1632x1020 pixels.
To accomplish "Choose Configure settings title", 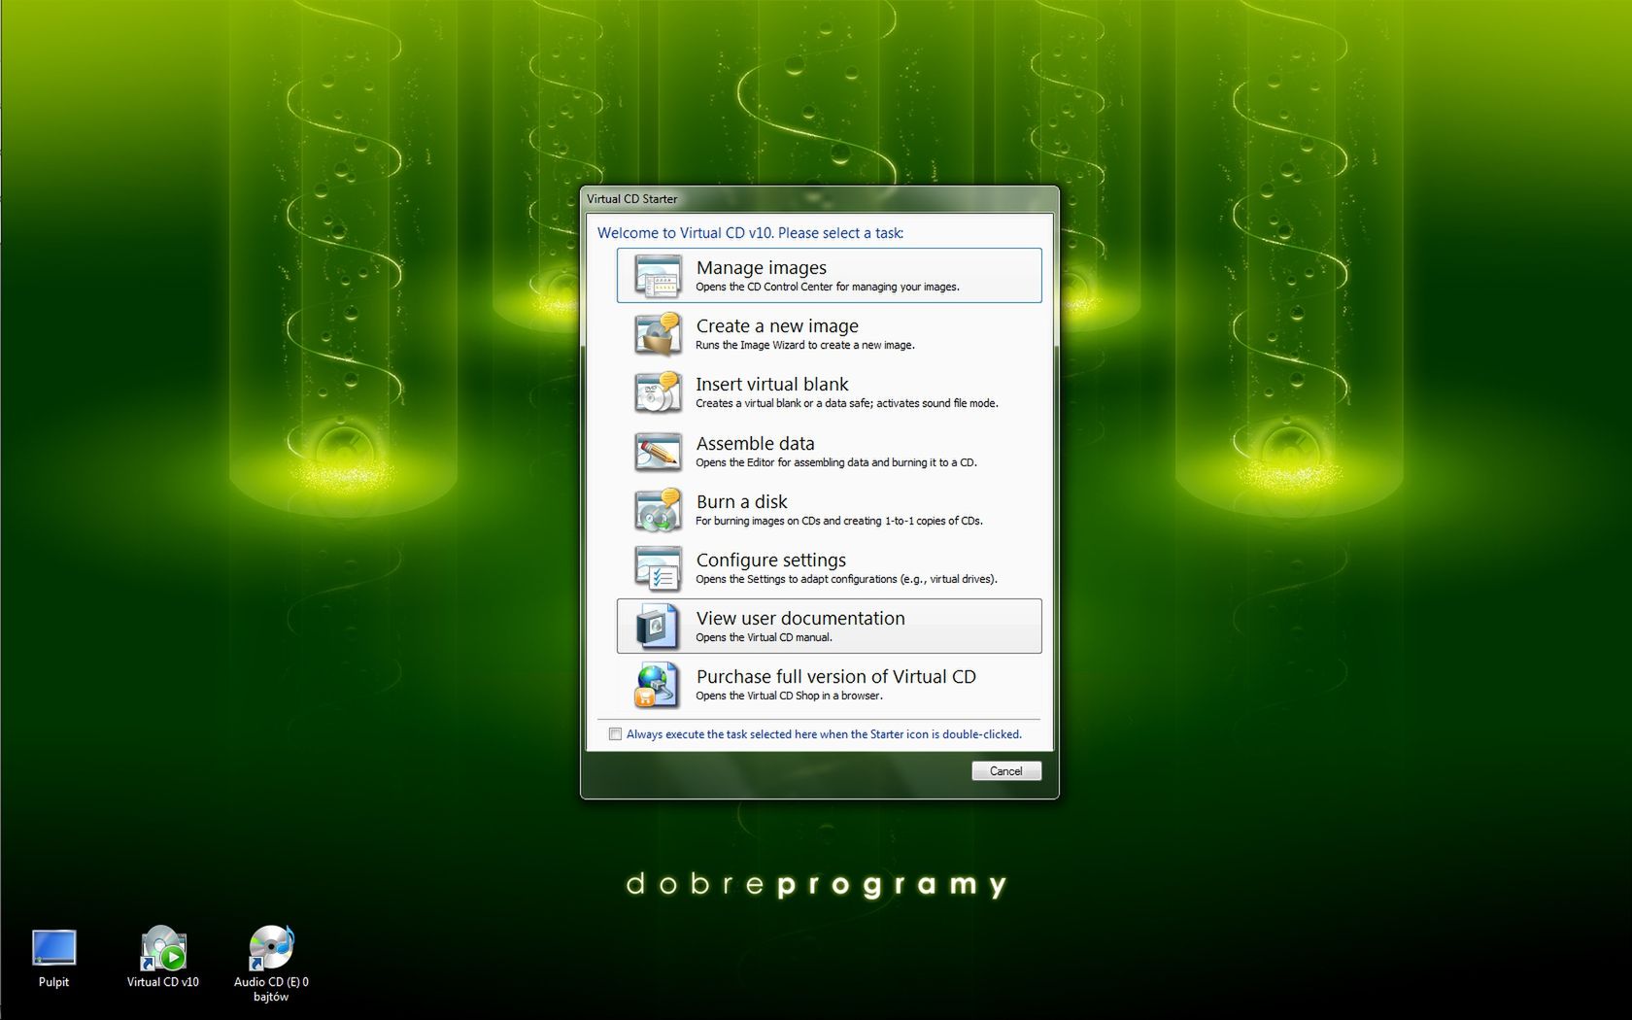I will pyautogui.click(x=771, y=560).
